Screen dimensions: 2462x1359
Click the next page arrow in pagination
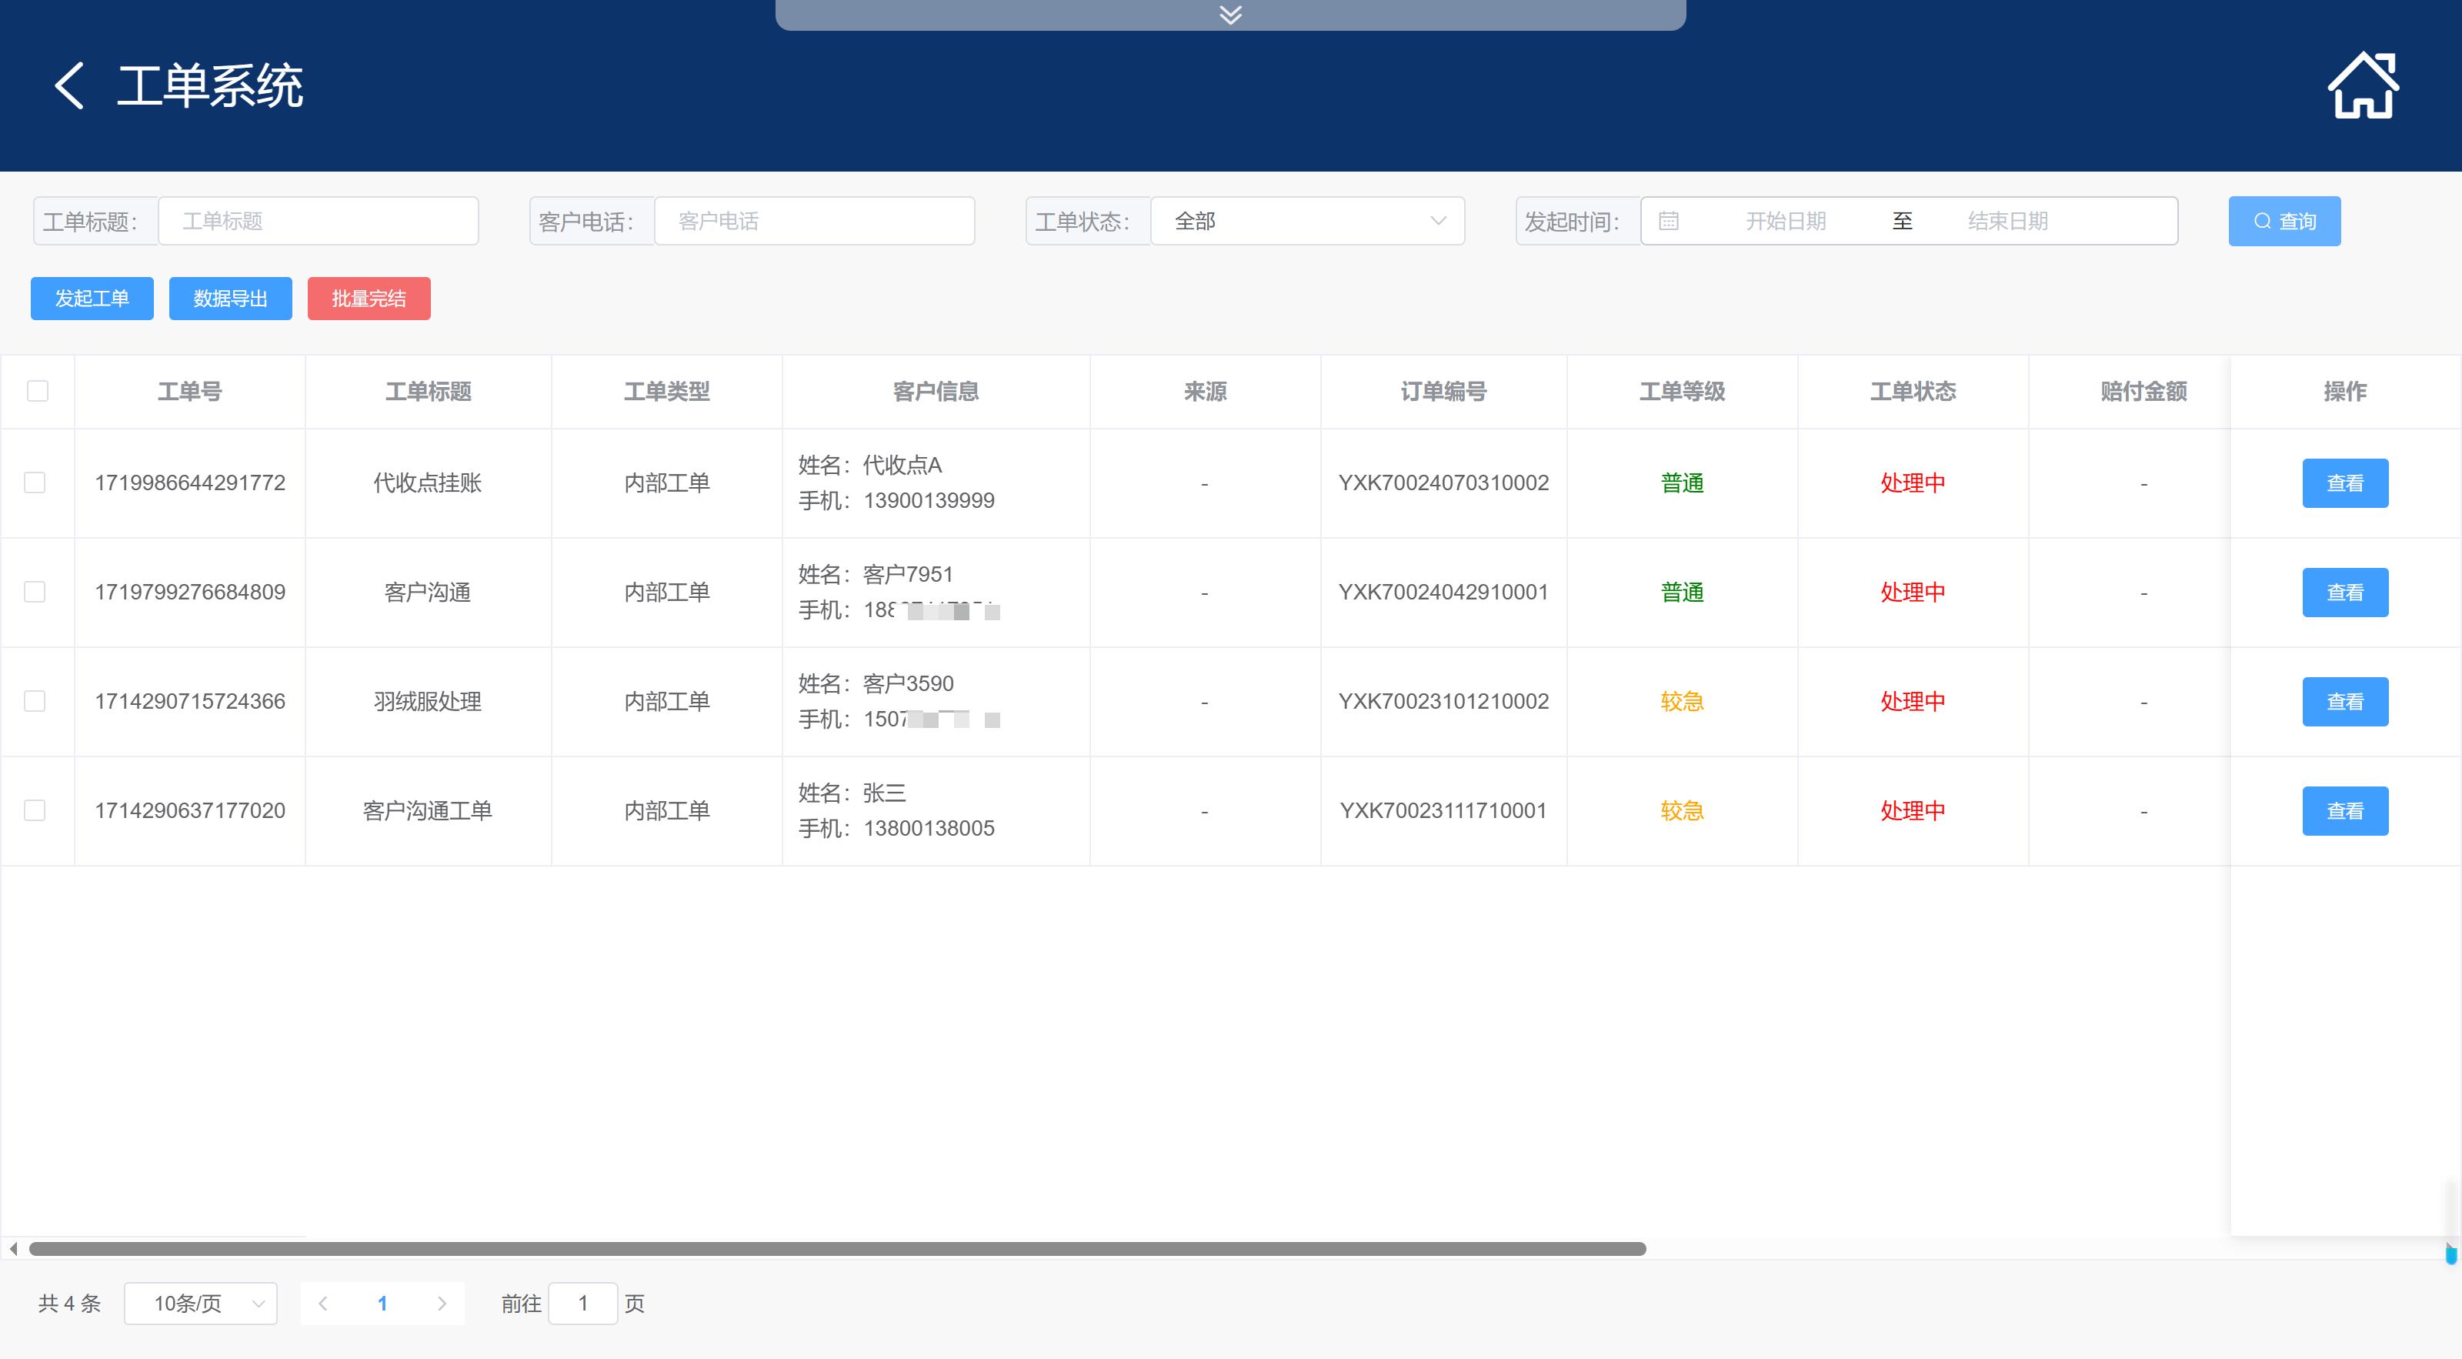(x=442, y=1303)
